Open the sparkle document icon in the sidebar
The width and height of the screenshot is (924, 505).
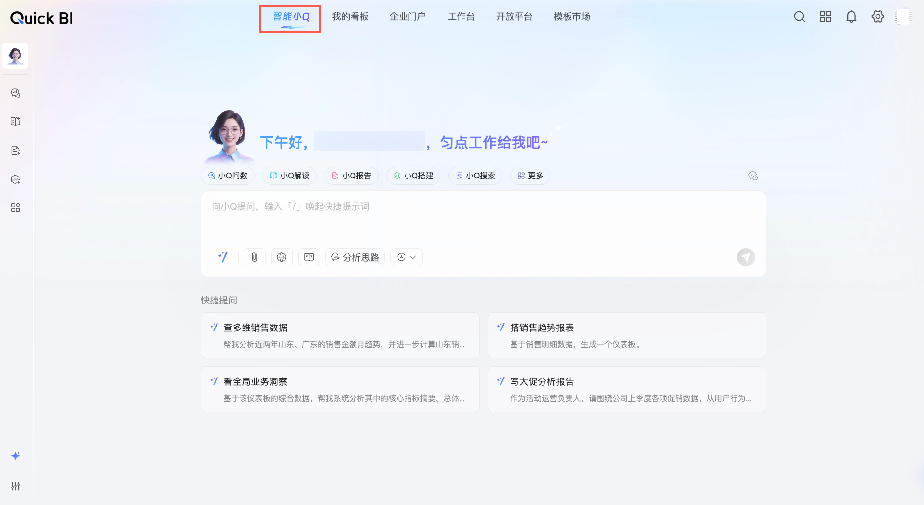(16, 150)
